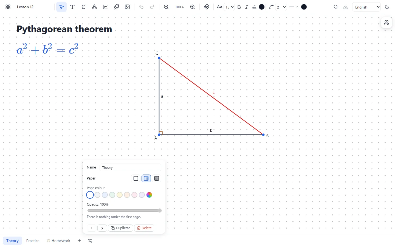Zoom in with magnifier plus

tap(193, 7)
